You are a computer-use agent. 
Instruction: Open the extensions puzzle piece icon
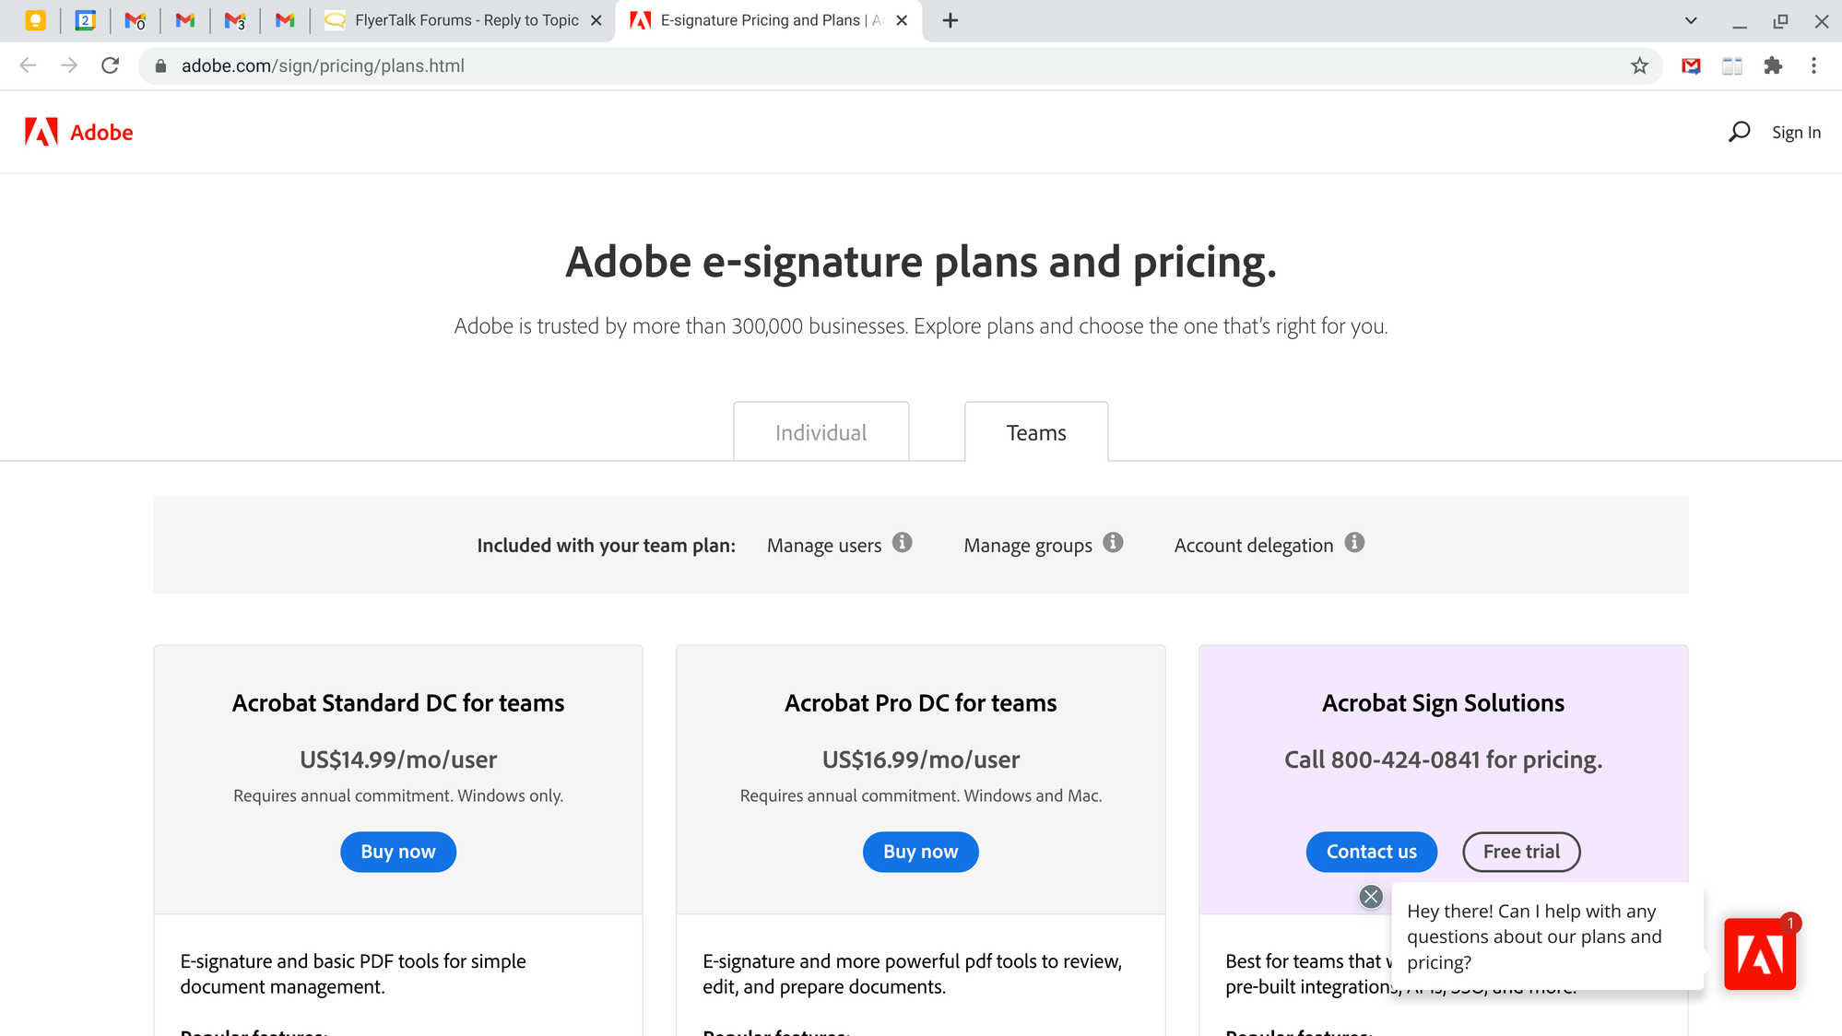pos(1773,65)
